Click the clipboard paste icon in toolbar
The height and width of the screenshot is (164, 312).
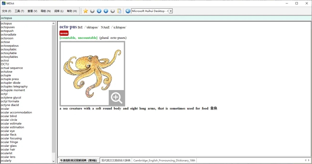[119, 11]
